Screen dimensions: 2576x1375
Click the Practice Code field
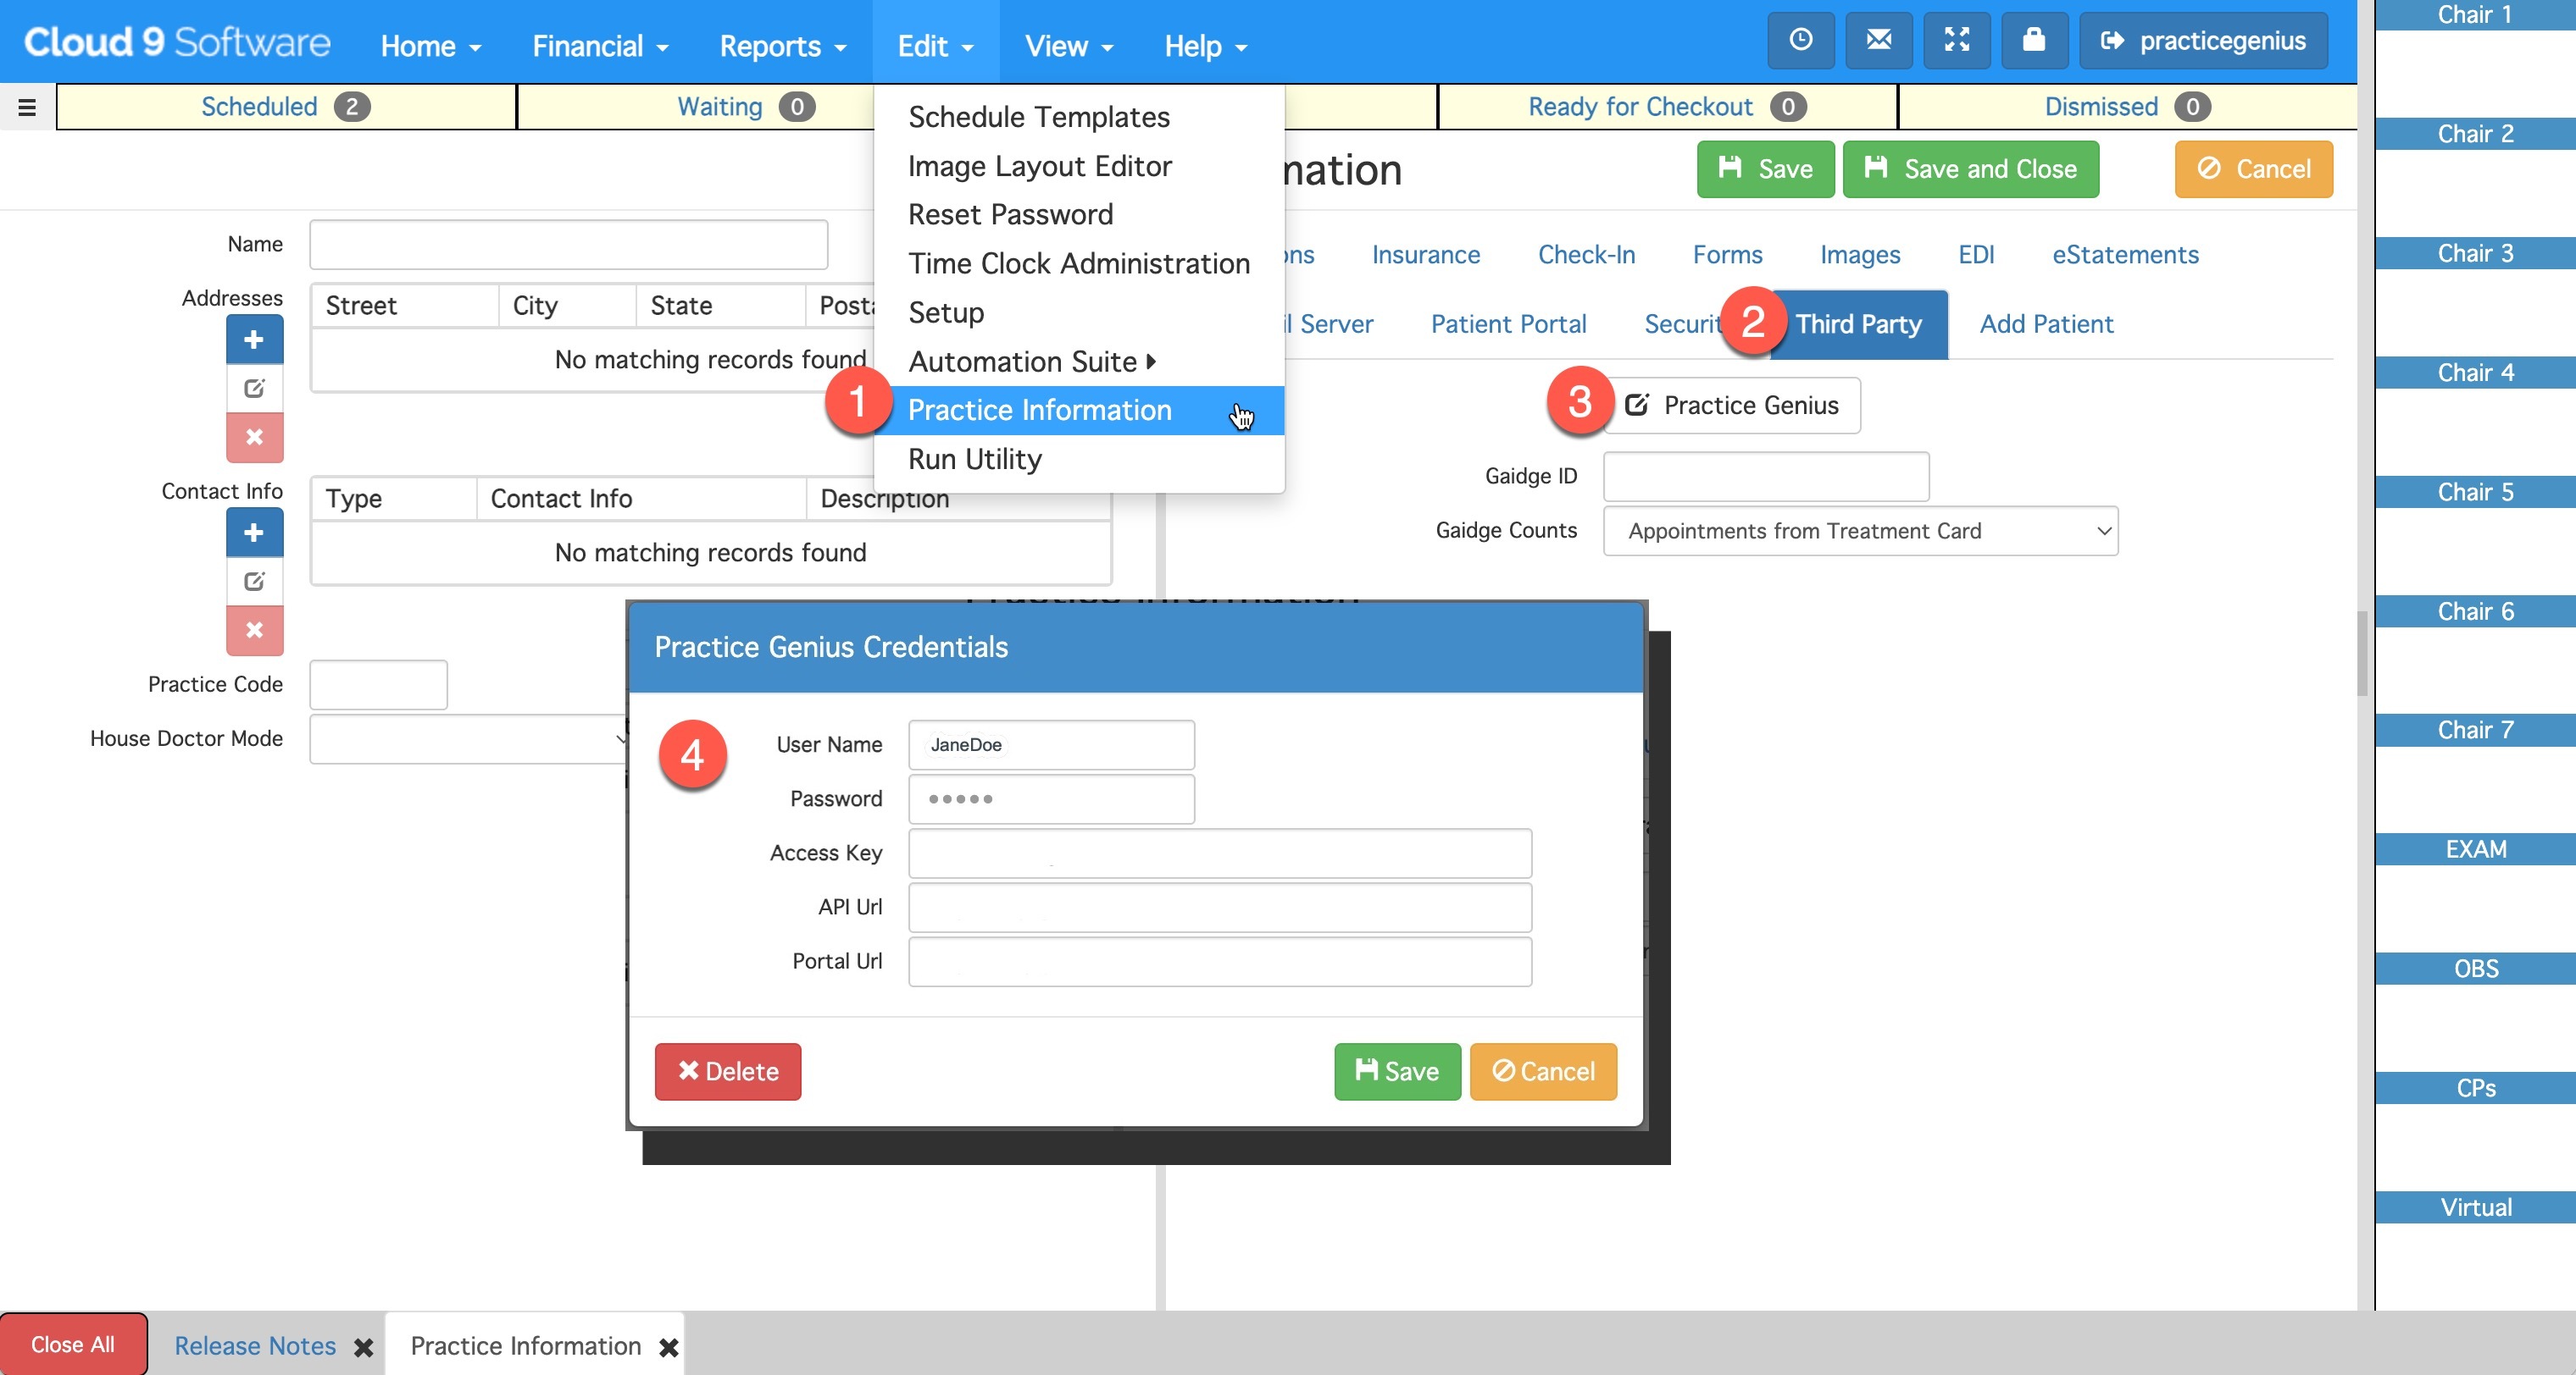click(378, 684)
